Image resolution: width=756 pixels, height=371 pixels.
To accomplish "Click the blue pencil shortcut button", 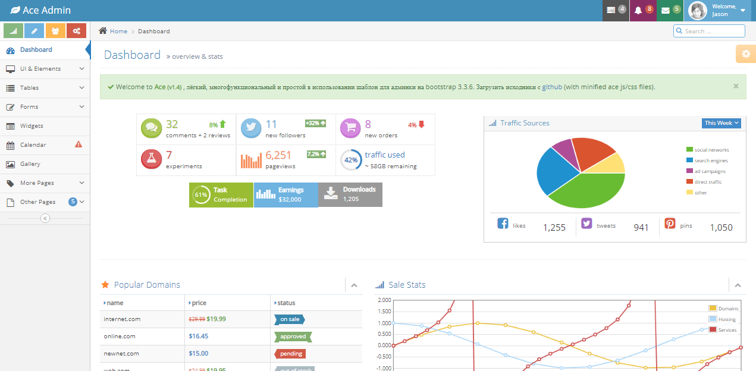I will [34, 31].
